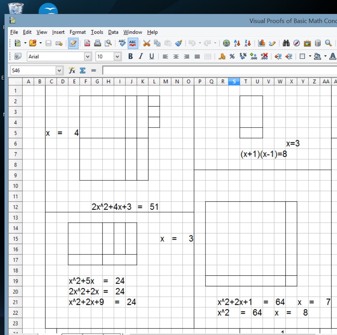This screenshot has height=335, width=337.
Task: Open Page Preview from the toolbar
Action: pyautogui.click(x=108, y=43)
